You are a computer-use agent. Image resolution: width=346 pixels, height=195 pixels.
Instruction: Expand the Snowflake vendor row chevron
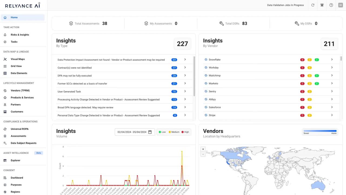point(332,60)
